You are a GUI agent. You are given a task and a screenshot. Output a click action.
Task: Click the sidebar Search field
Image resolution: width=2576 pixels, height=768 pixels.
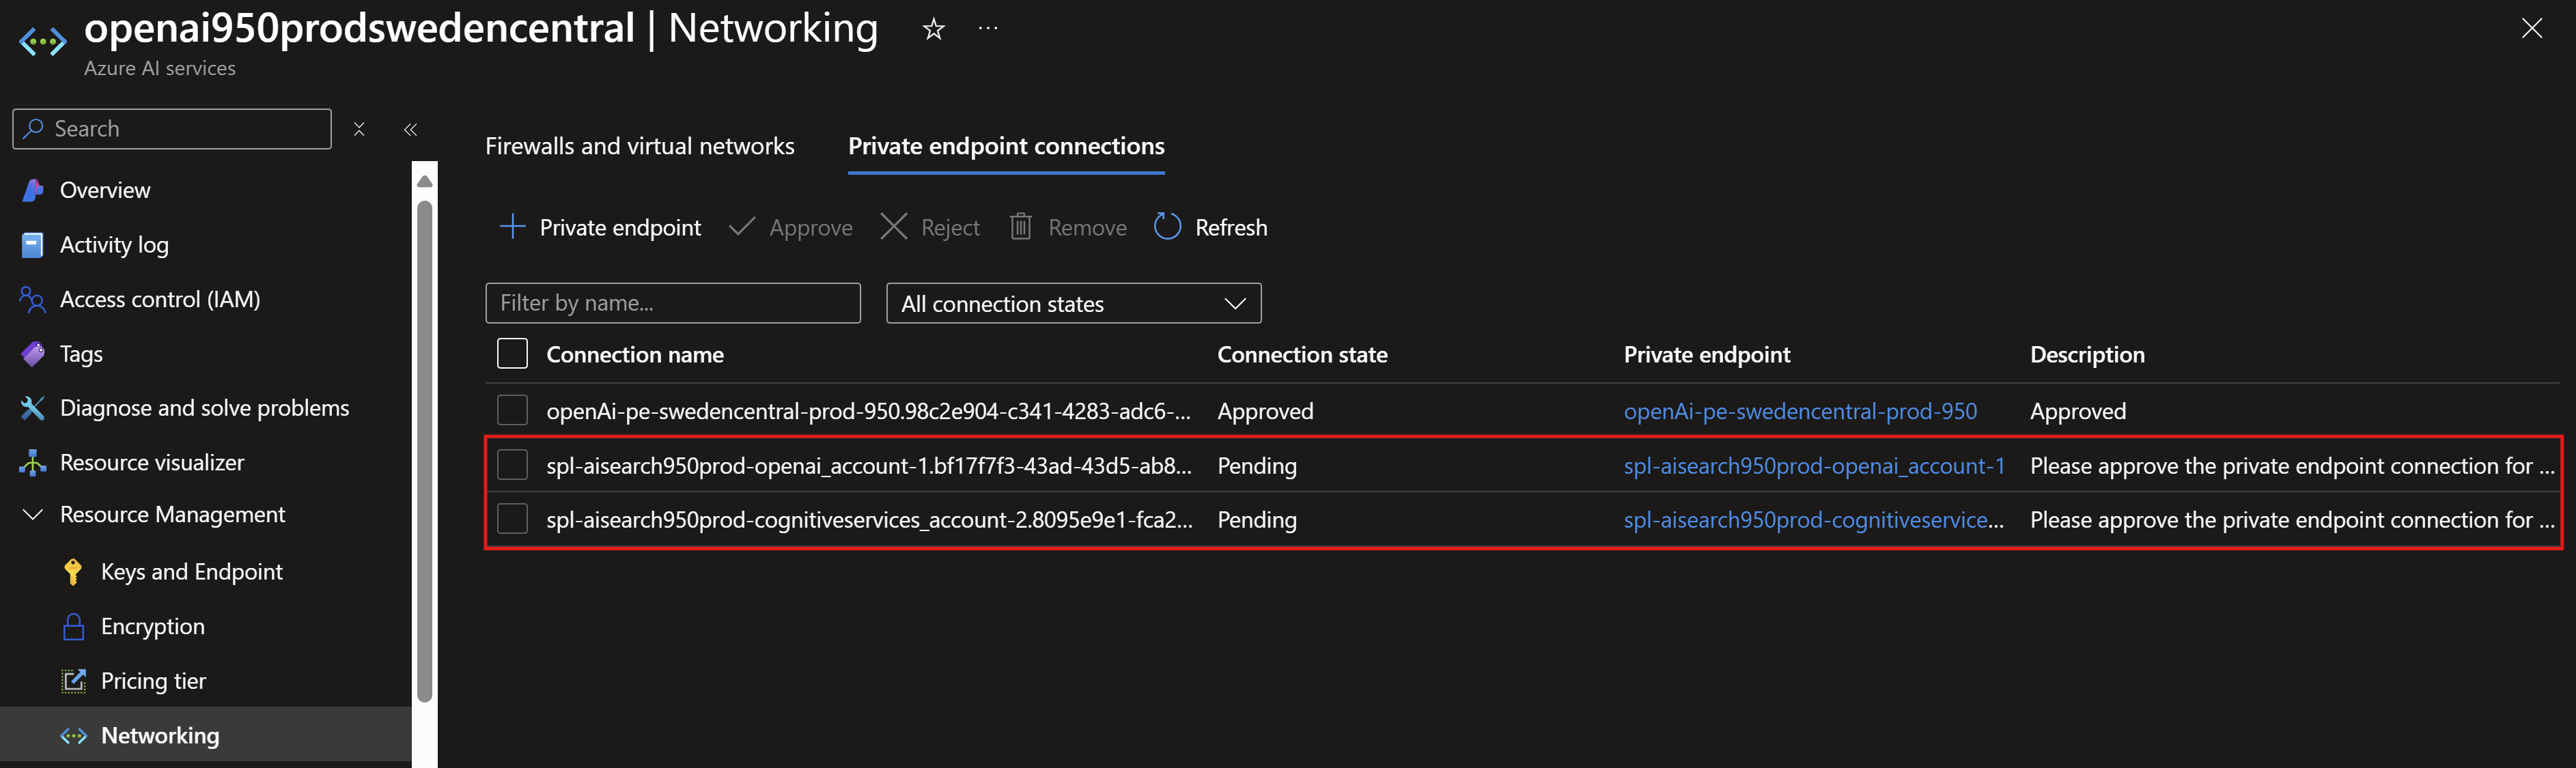pyautogui.click(x=172, y=129)
